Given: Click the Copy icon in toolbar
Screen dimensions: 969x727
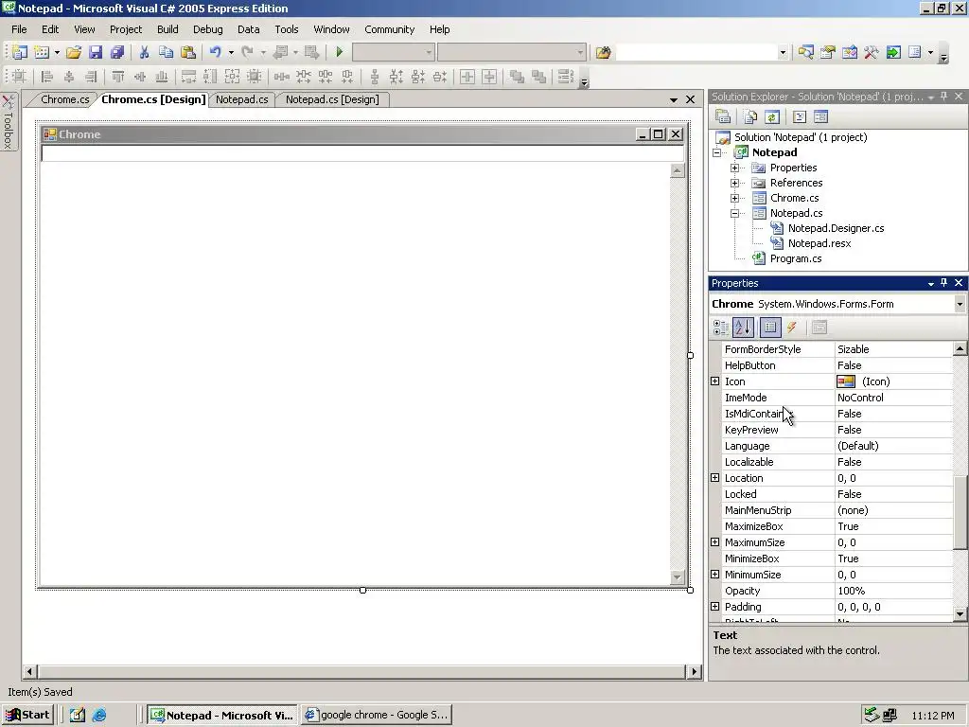Looking at the screenshot, I should point(166,53).
